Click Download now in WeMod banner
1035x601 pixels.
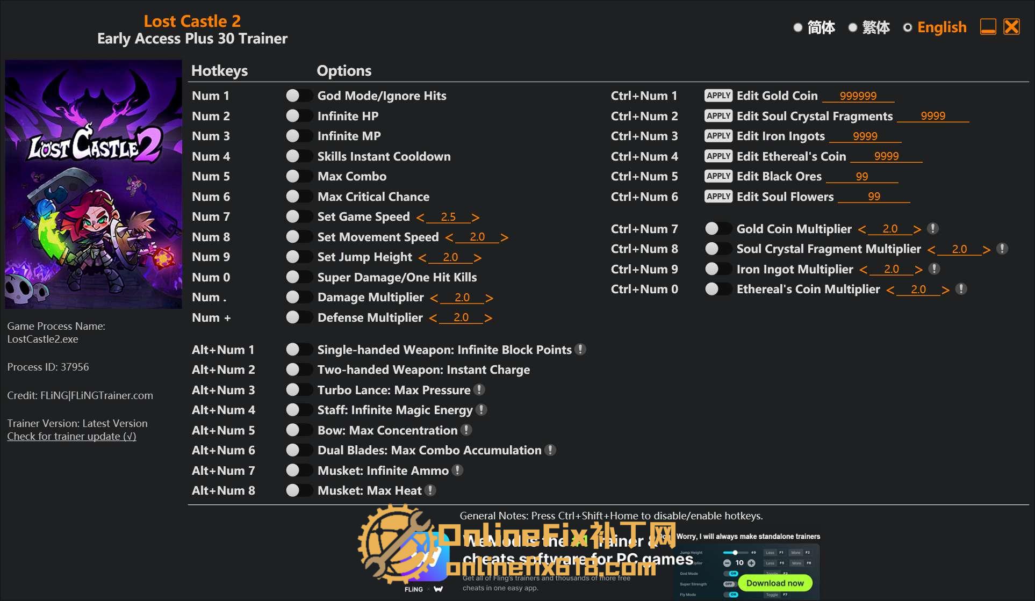[774, 583]
